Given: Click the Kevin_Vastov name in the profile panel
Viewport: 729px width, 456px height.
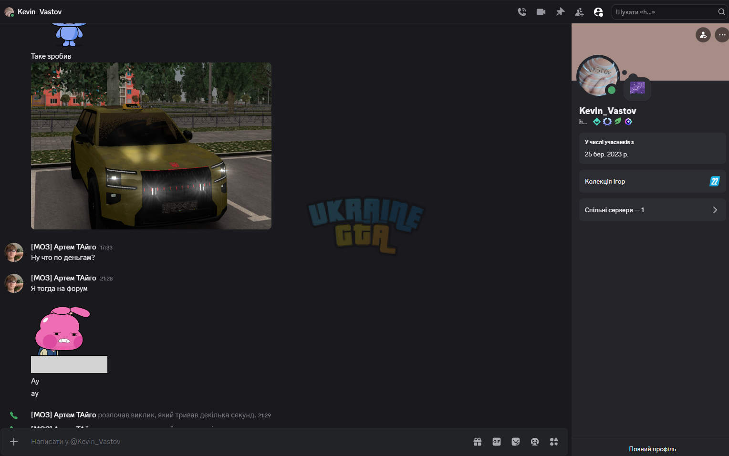Looking at the screenshot, I should 608,111.
